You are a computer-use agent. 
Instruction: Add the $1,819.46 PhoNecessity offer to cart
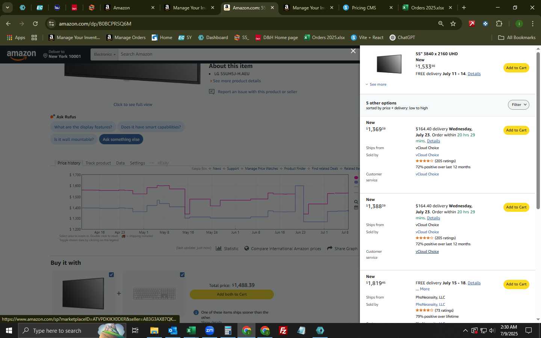(x=516, y=284)
